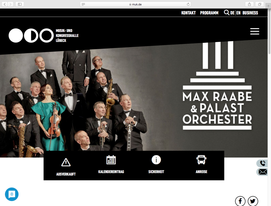Click the email envelope icon
The image size is (271, 206).
point(262,172)
